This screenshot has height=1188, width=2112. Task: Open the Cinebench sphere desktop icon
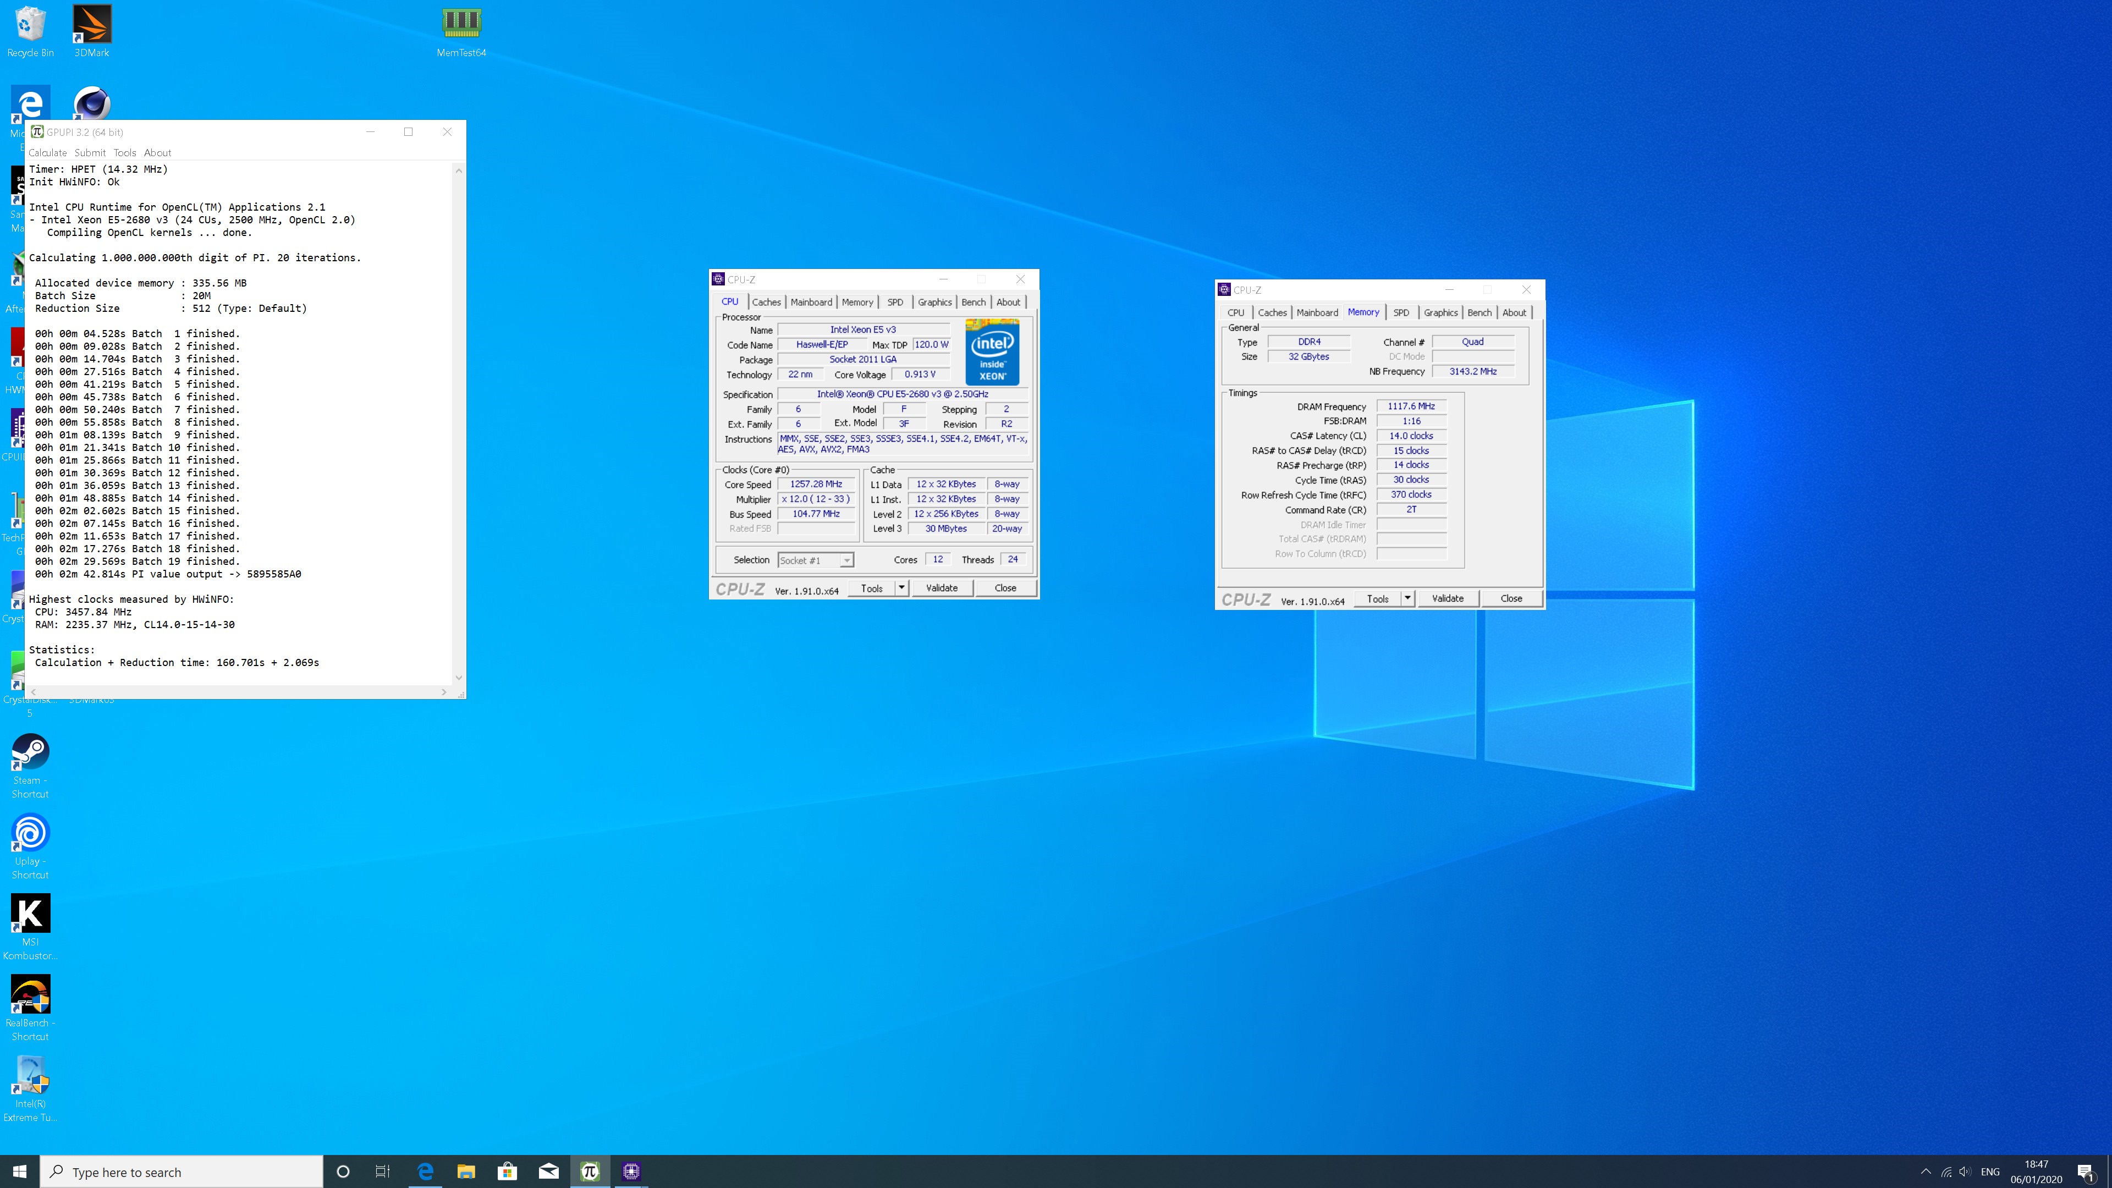(92, 103)
